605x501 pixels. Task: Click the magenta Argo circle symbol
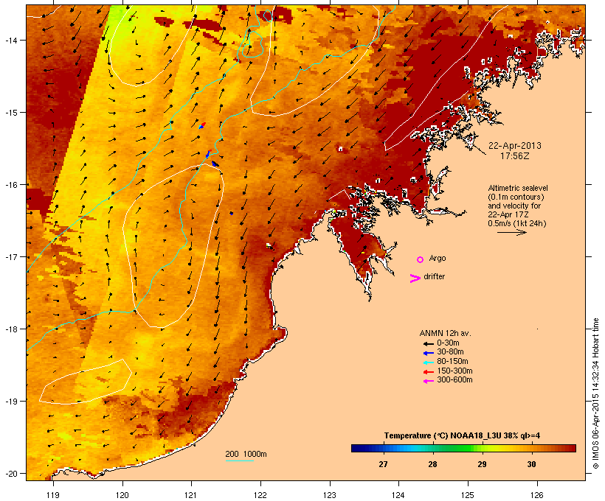[421, 260]
